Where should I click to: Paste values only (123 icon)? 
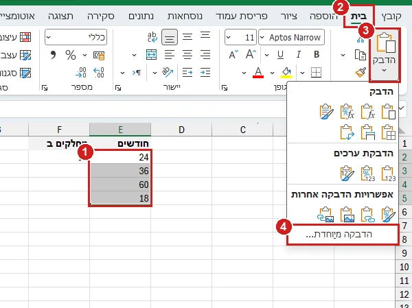click(389, 174)
